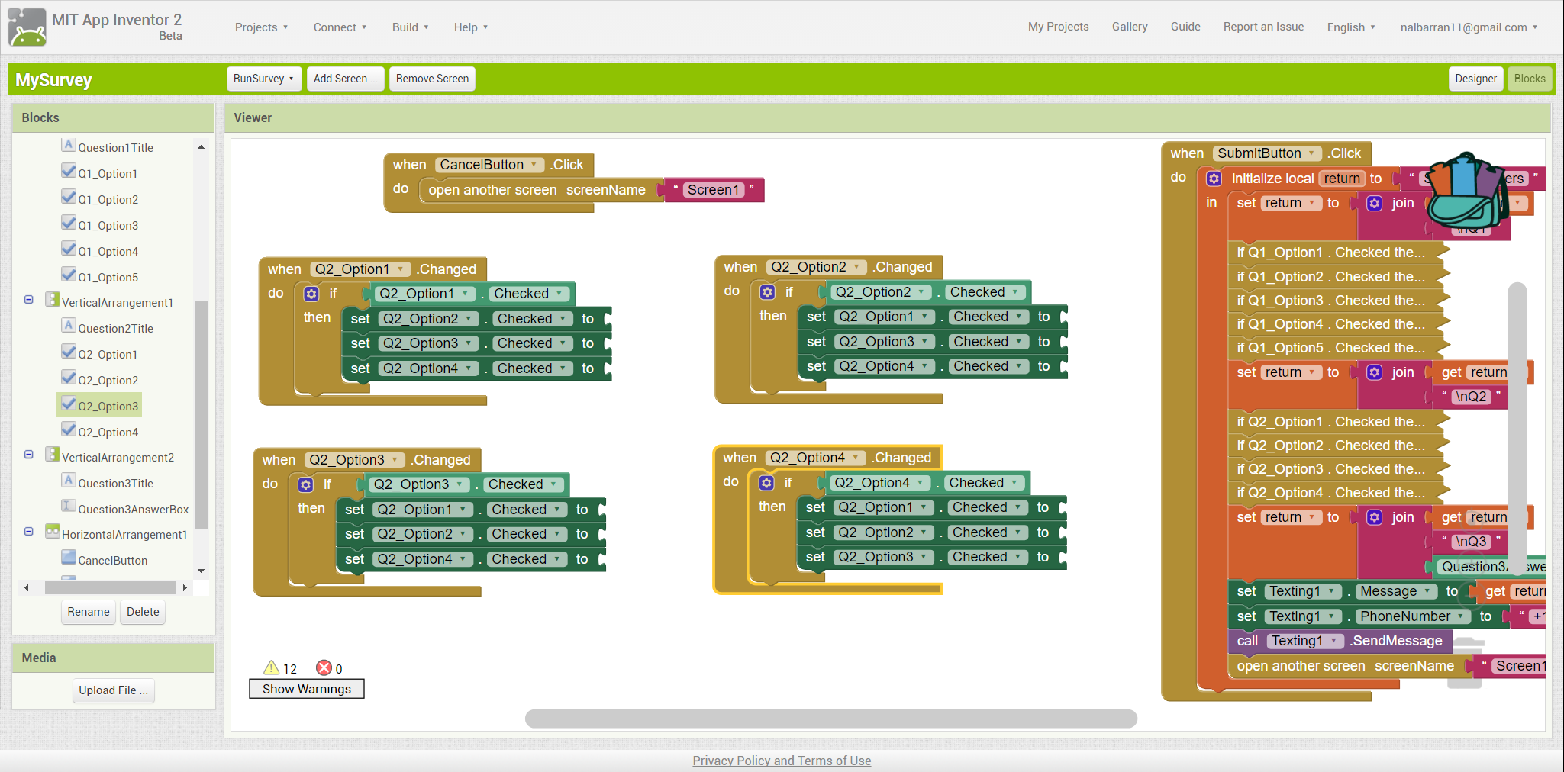Select Question1Title label icon in tree
Image resolution: width=1564 pixels, height=772 pixels.
[x=69, y=145]
